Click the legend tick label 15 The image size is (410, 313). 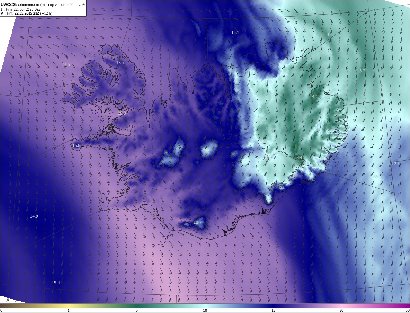pyautogui.click(x=273, y=311)
